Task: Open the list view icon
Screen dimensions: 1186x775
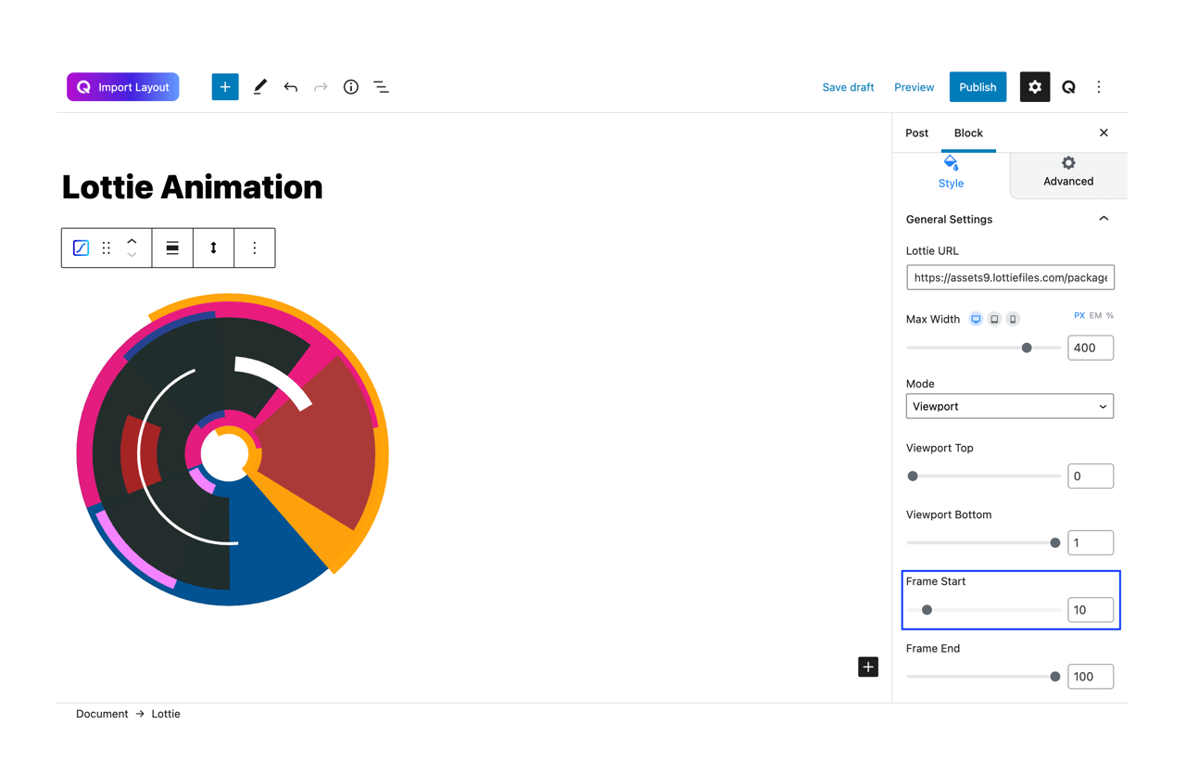Action: click(381, 87)
